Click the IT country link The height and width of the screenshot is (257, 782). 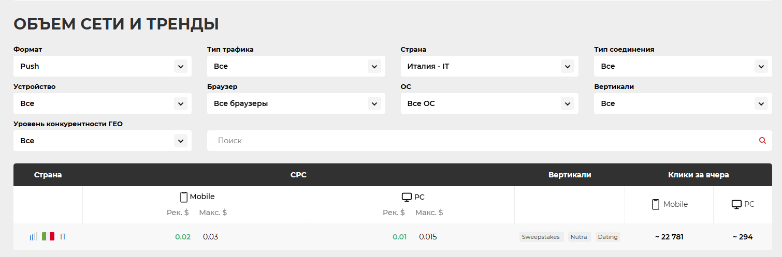(63, 237)
